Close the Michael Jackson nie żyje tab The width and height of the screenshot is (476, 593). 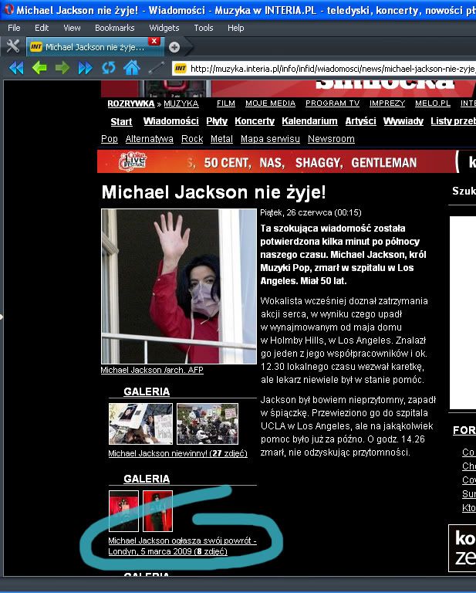pyautogui.click(x=154, y=41)
